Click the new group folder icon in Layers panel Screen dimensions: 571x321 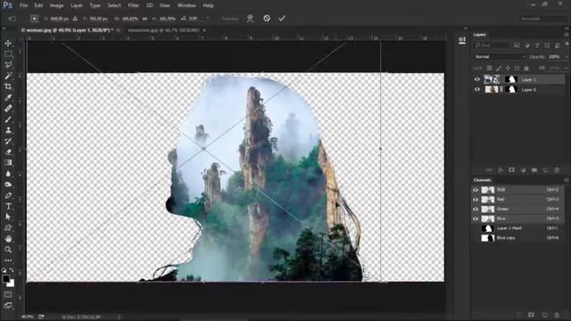coord(534,170)
